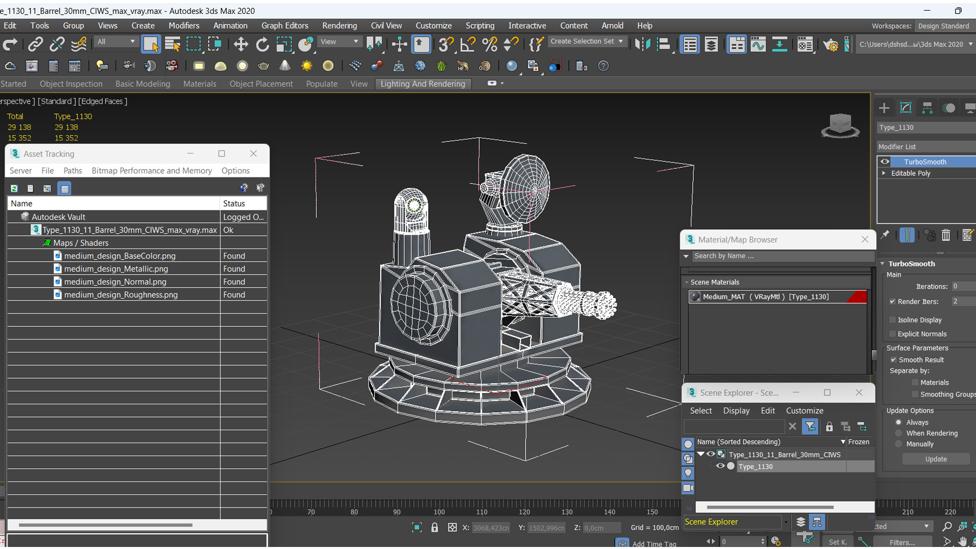
Task: Click Refresh icon in Asset Tracking
Action: coord(14,189)
